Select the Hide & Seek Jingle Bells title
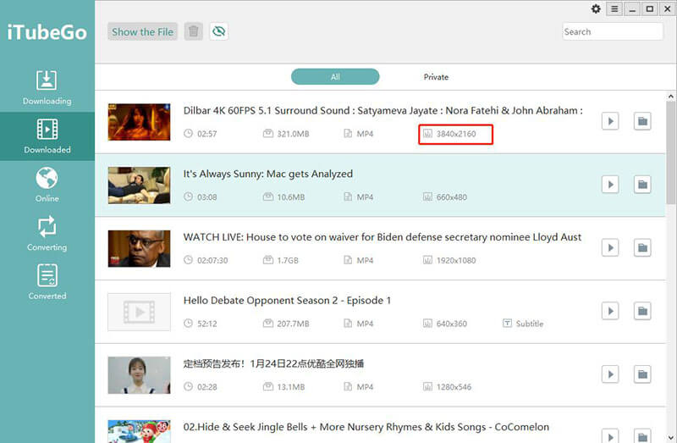This screenshot has width=677, height=443. 366,427
